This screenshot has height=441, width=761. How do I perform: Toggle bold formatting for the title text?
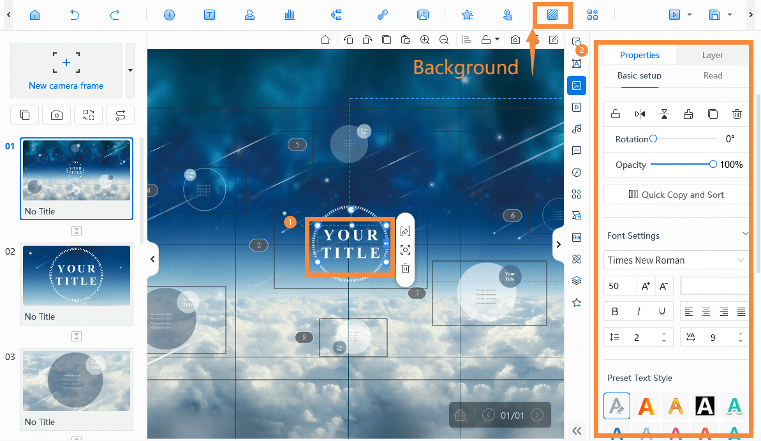pos(614,311)
